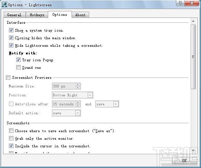The width and height of the screenshot is (201, 168).
Task: Toggle Closing hides the main window checkbox
Action: pos(11,38)
